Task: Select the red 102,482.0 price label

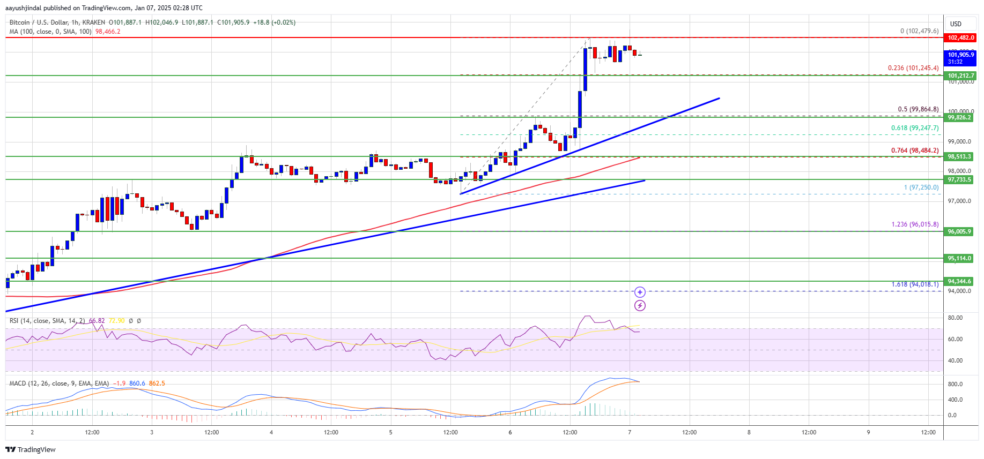Action: tap(960, 37)
